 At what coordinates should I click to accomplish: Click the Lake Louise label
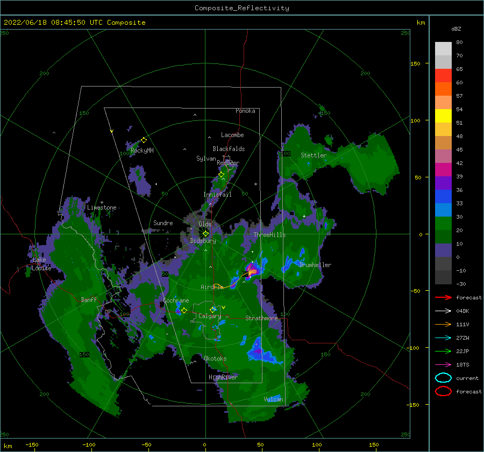pyautogui.click(x=41, y=264)
